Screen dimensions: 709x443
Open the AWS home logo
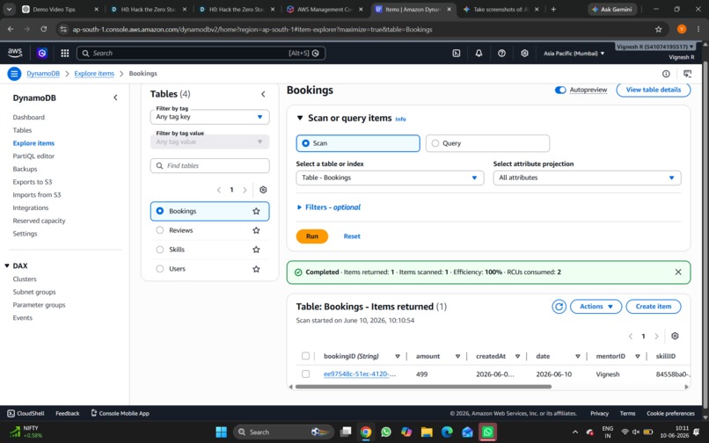pos(15,53)
